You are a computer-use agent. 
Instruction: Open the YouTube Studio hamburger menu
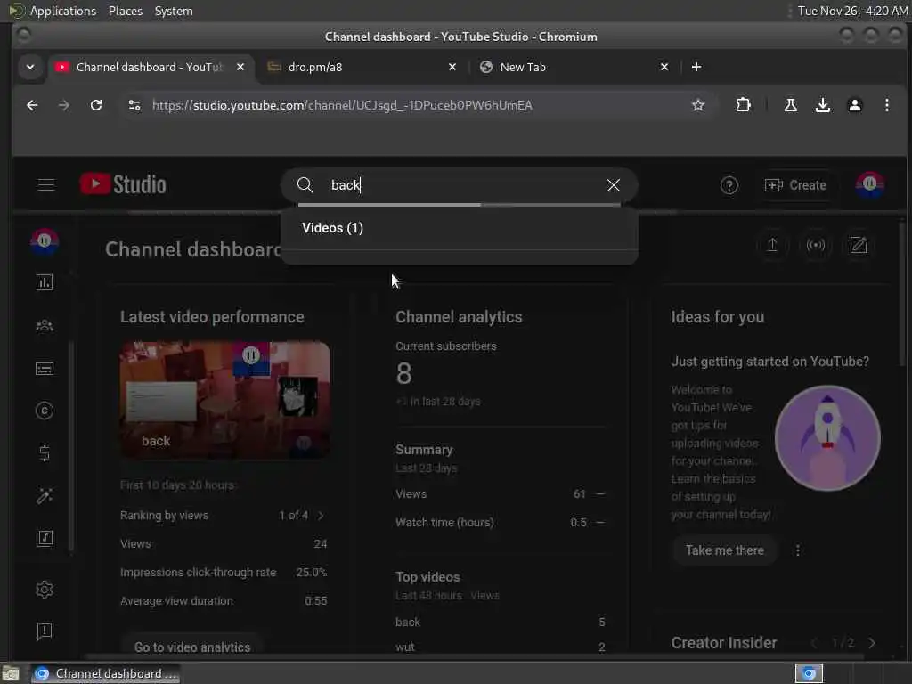click(46, 185)
